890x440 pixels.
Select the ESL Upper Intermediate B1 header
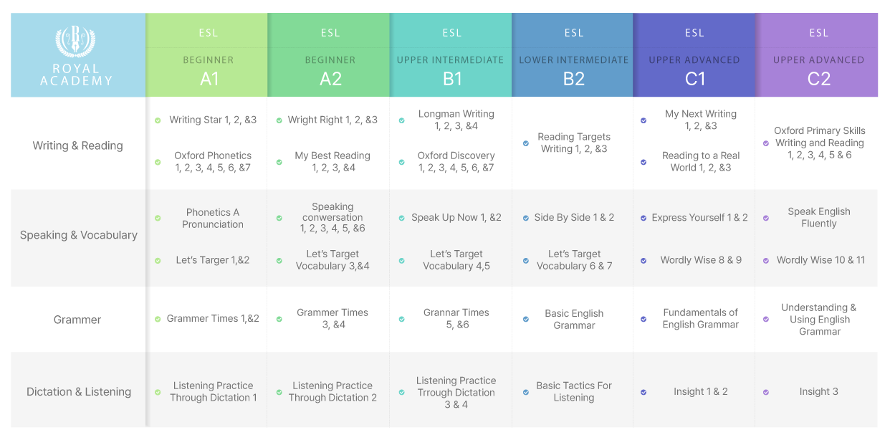[451, 54]
